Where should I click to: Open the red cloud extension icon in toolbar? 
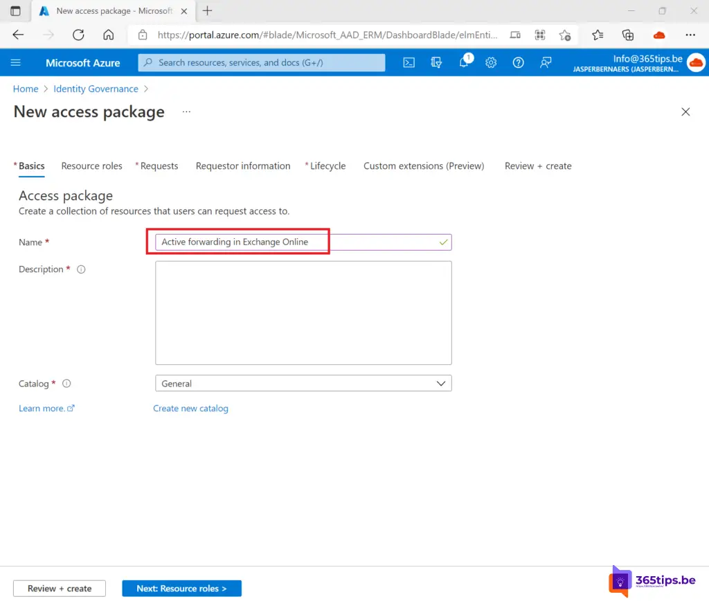(x=659, y=35)
